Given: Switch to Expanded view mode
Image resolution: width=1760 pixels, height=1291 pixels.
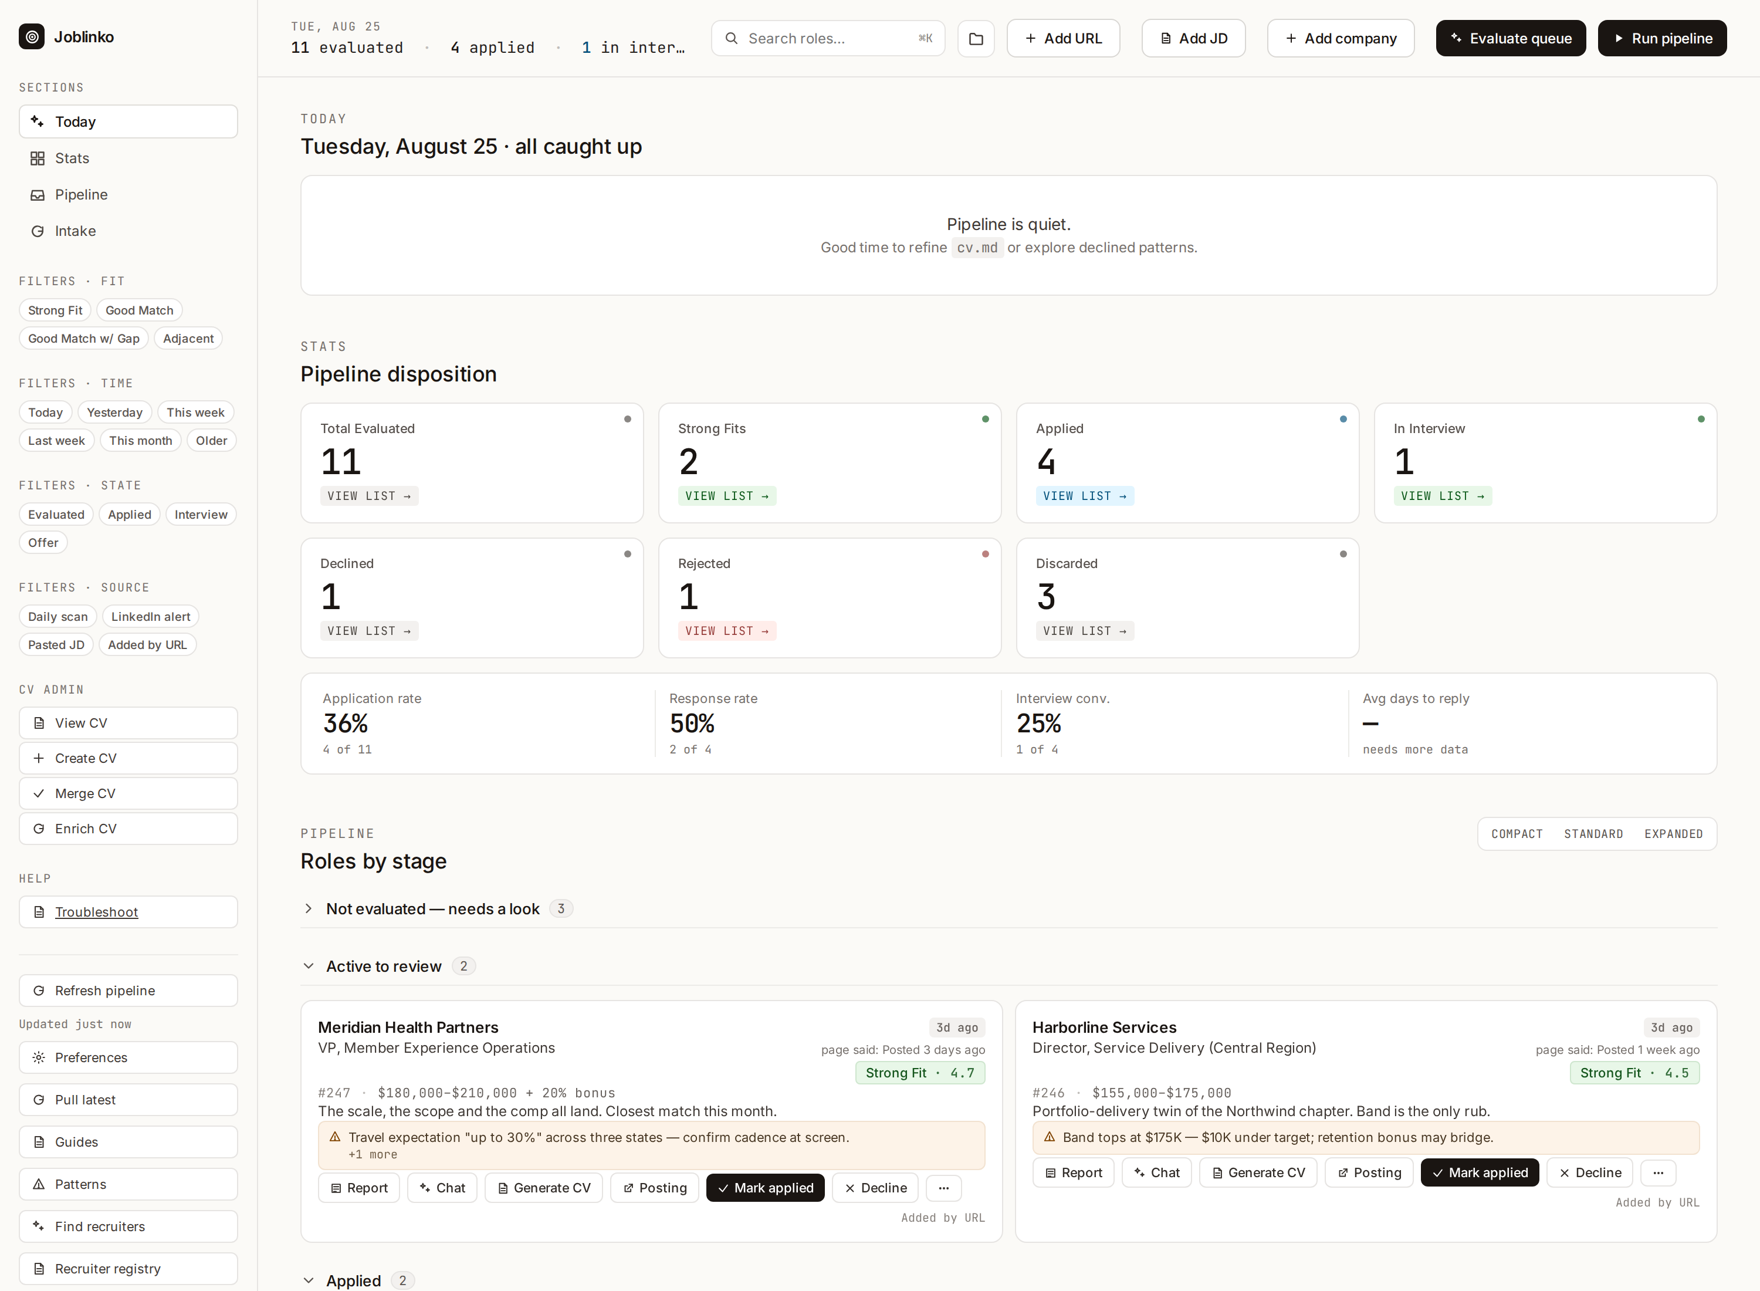Looking at the screenshot, I should (x=1673, y=834).
